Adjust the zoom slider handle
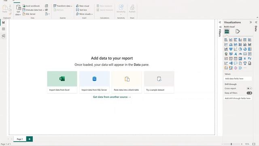Image resolution: width=259 pixels, height=146 pixels. [x=231, y=144]
